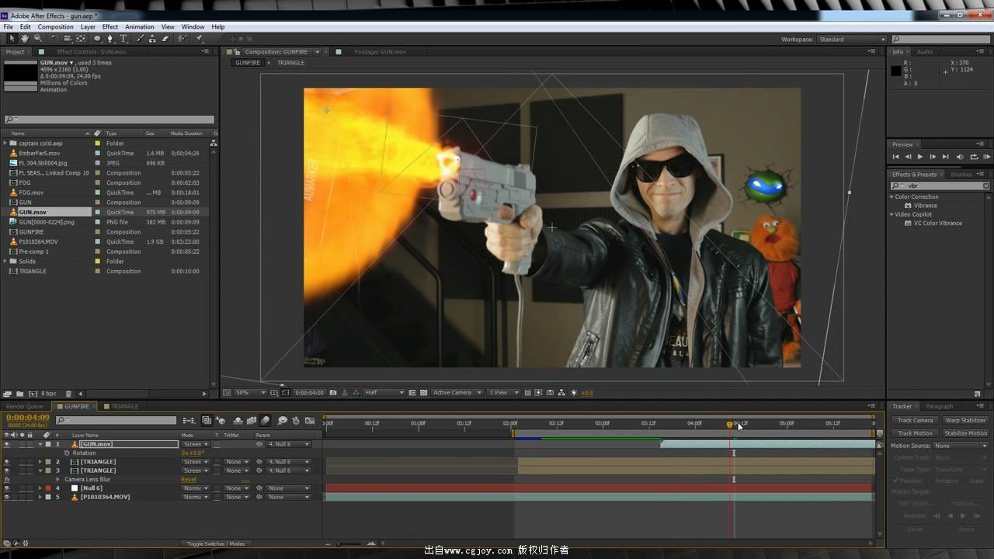Open the 50% magnification dropdown
Viewport: 994px width, 559px height.
pyautogui.click(x=250, y=393)
